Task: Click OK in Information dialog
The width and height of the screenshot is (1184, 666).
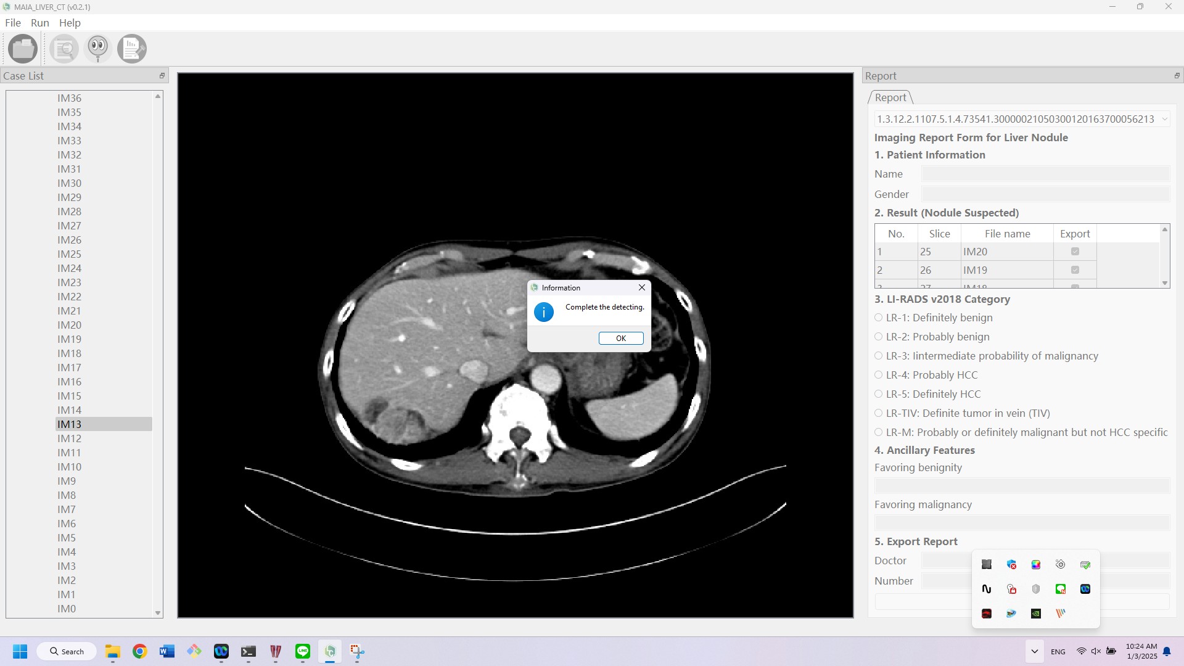Action: pos(621,339)
